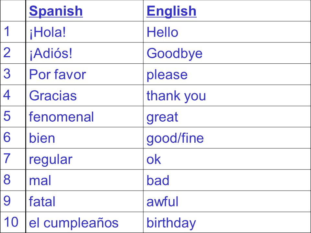Click the word great in row 5
Image resolution: width=311 pixels, height=233 pixels.
[x=162, y=117]
